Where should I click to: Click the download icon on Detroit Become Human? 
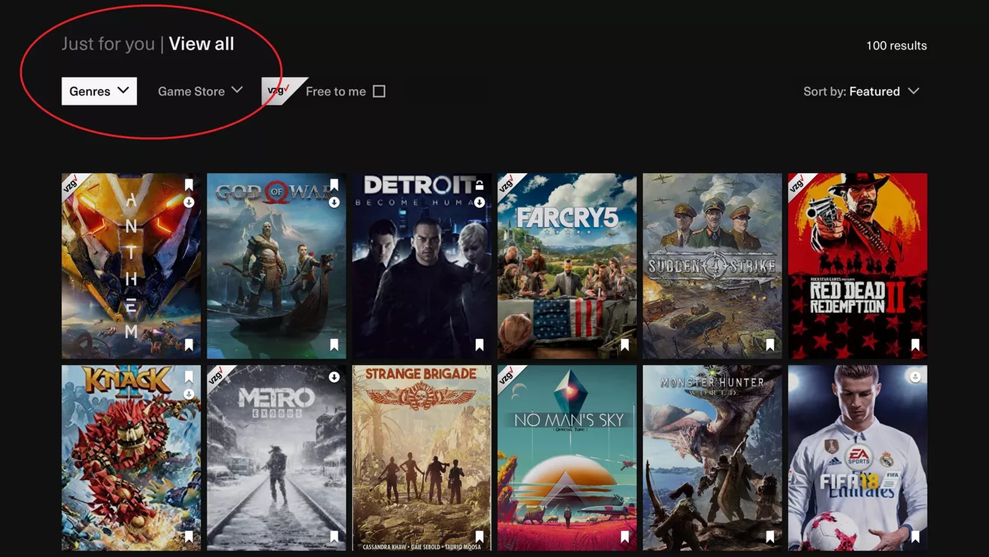(x=480, y=202)
